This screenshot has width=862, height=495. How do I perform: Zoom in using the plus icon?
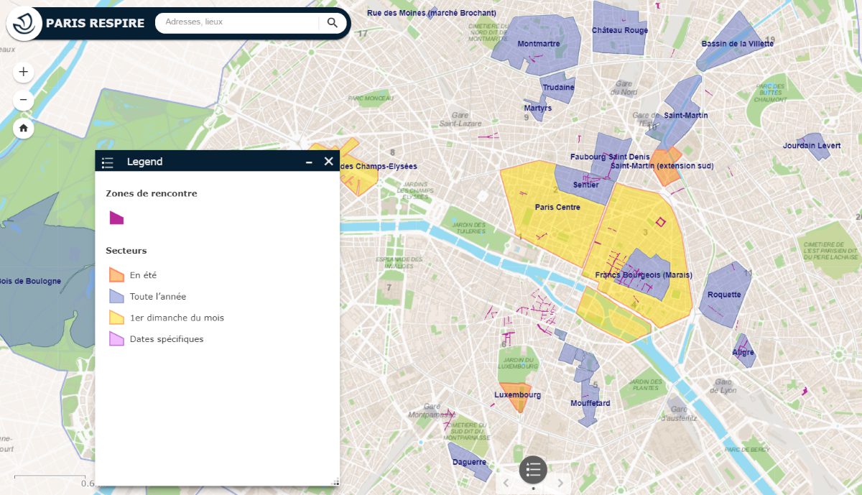pyautogui.click(x=23, y=71)
